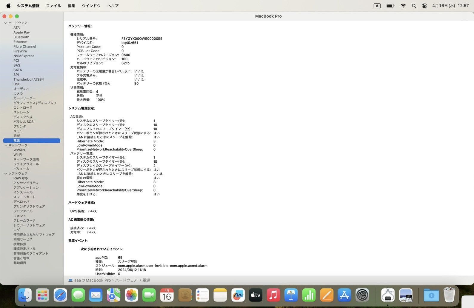The image size is (474, 308).
Task: Open System Settings gear icon
Action: click(x=362, y=295)
